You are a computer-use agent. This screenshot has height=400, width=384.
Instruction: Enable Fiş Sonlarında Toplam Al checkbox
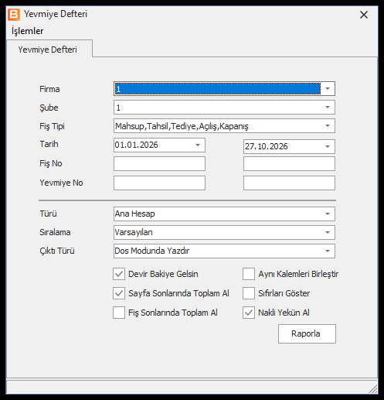(119, 313)
